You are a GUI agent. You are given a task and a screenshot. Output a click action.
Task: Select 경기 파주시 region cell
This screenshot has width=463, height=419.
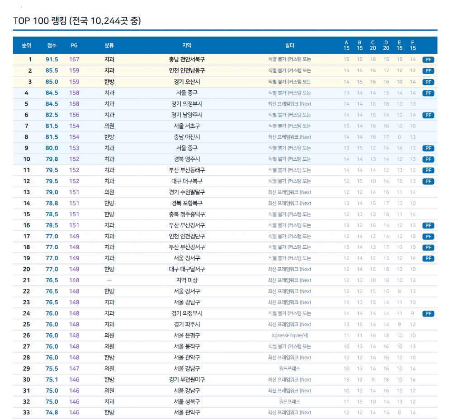coord(187,324)
